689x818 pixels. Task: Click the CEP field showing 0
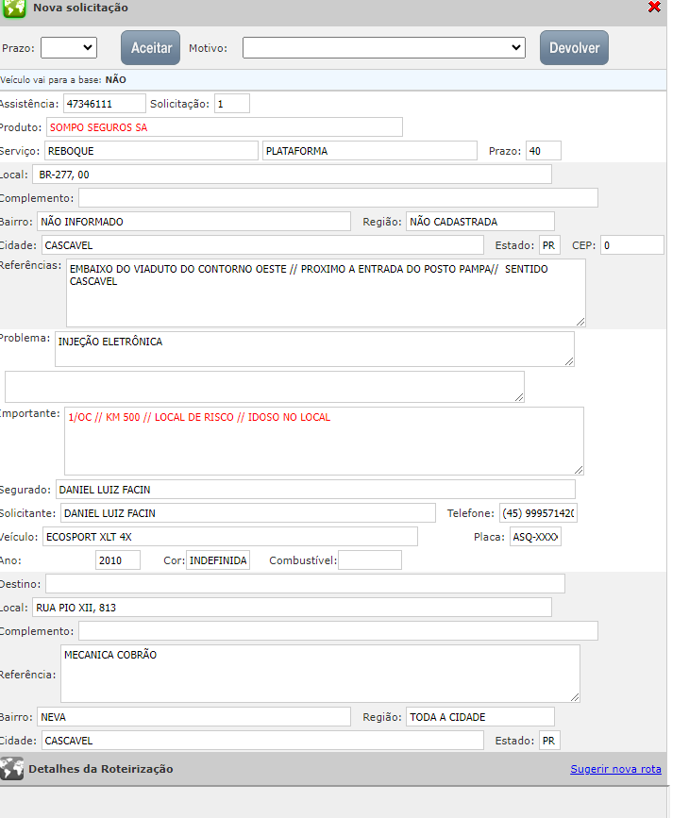coord(632,245)
